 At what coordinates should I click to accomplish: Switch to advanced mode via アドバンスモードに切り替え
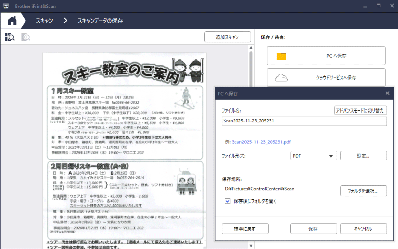360,110
